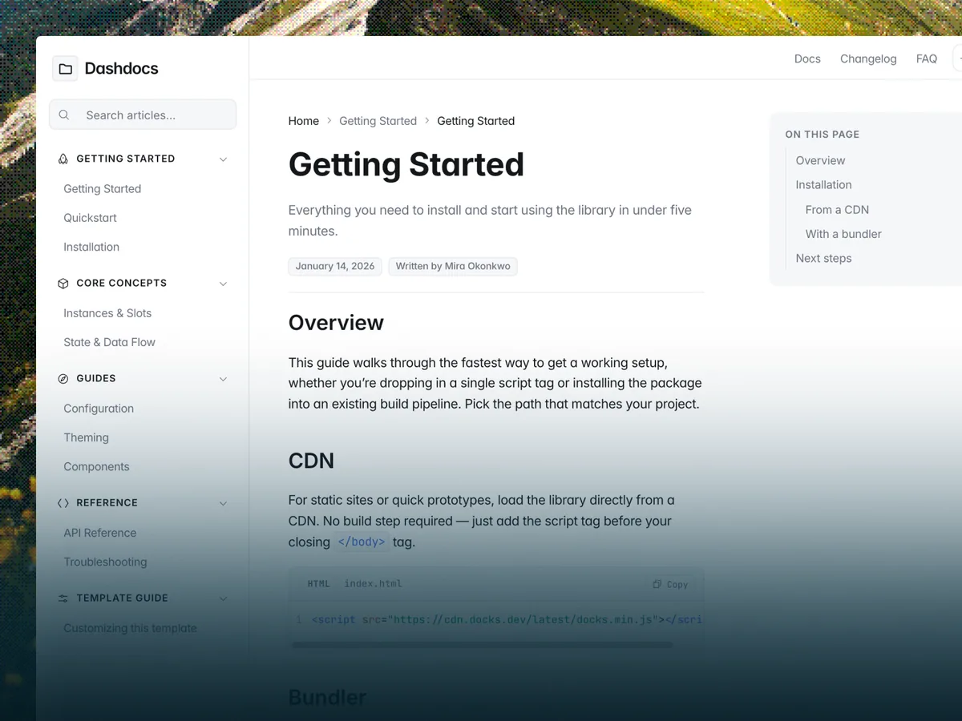
Task: Click the Getting Started page title
Action: click(x=406, y=164)
